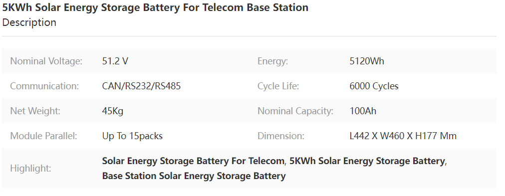Select the 6000 Cycles value
This screenshot has height=196, width=505.
tap(374, 86)
